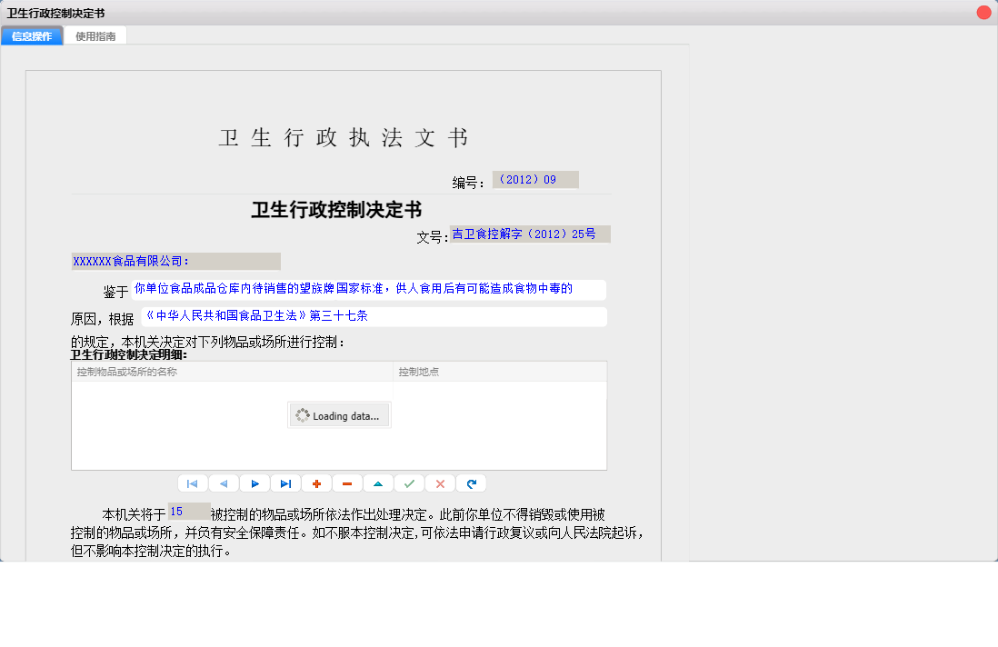Refresh the grid with the circular arrow icon

pyautogui.click(x=472, y=483)
